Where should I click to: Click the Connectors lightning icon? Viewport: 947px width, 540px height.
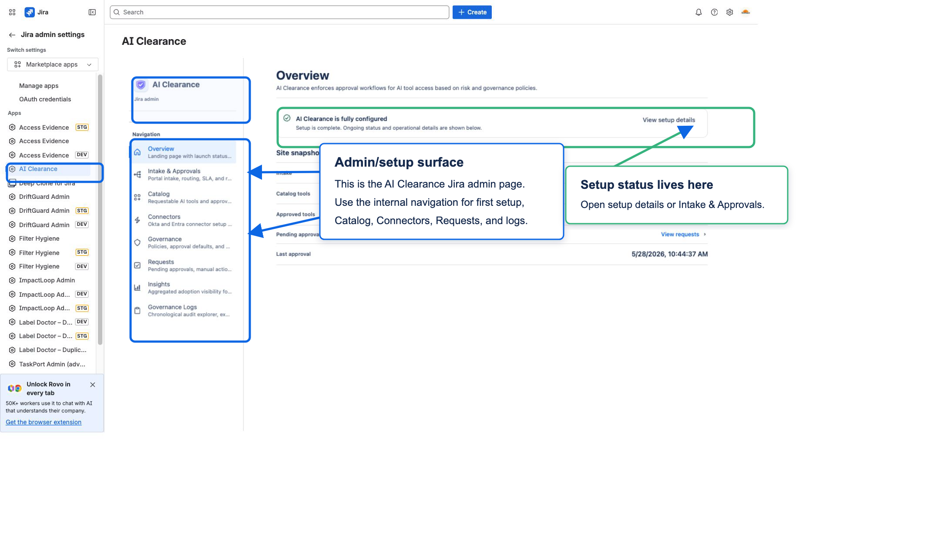click(x=138, y=220)
